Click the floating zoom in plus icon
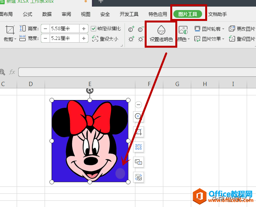The width and height of the screenshot is (256, 207). [x=138, y=116]
